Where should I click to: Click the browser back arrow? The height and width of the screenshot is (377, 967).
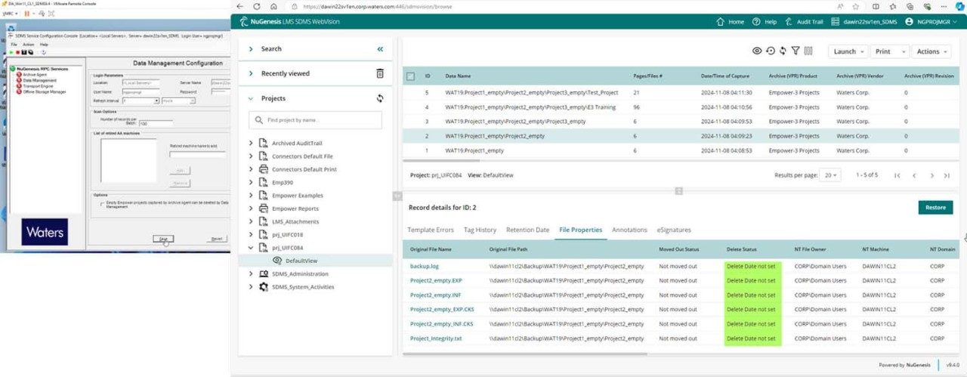pos(240,5)
